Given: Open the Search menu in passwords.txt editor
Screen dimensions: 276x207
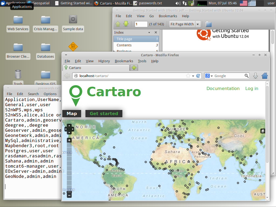Looking at the screenshot, I should tap(33, 94).
